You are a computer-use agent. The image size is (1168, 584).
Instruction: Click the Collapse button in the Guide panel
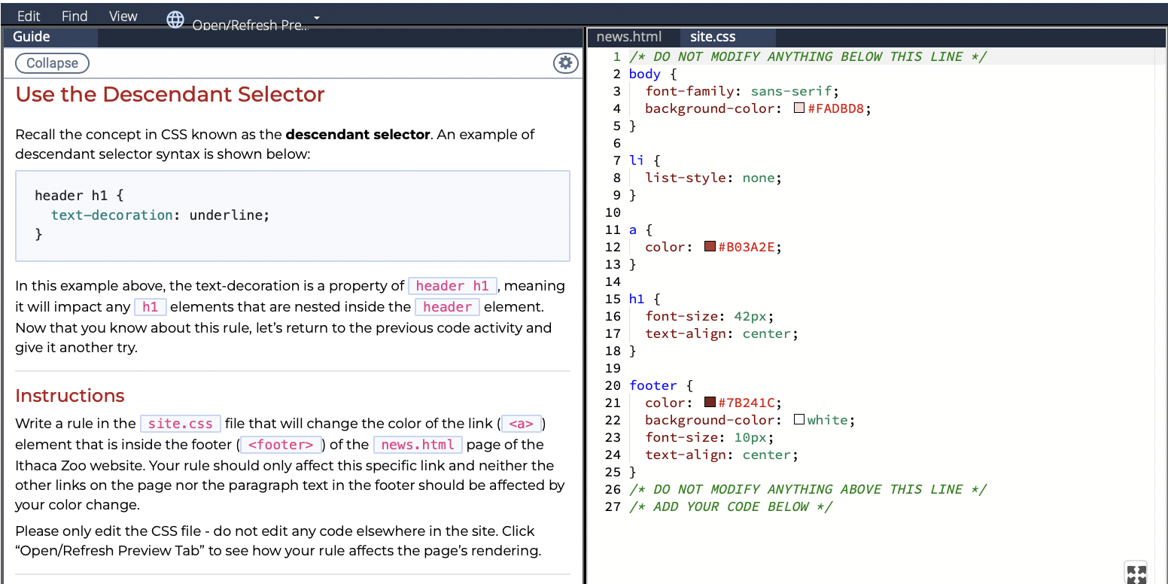click(x=51, y=63)
